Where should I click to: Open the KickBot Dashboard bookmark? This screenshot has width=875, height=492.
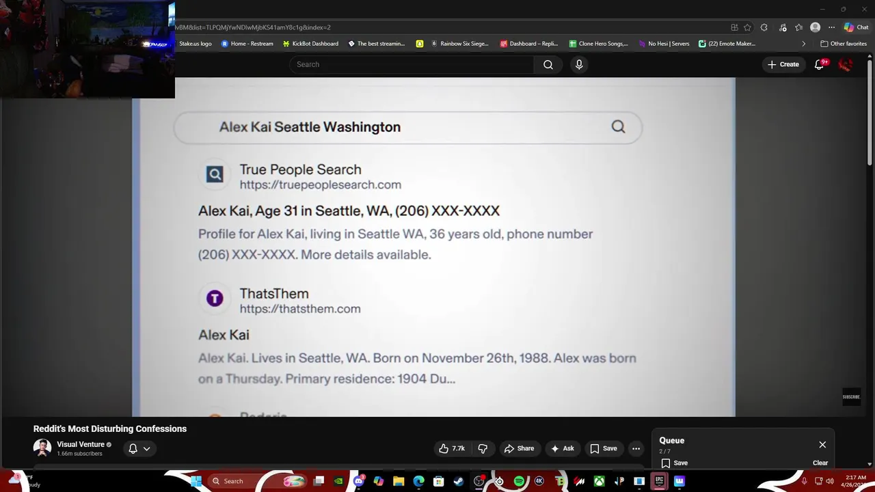[310, 44]
